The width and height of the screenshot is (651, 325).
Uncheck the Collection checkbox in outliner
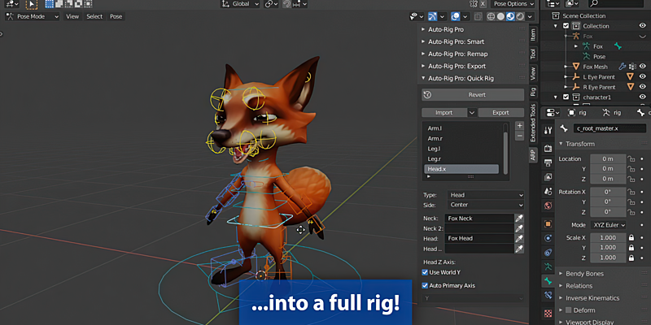pos(566,26)
